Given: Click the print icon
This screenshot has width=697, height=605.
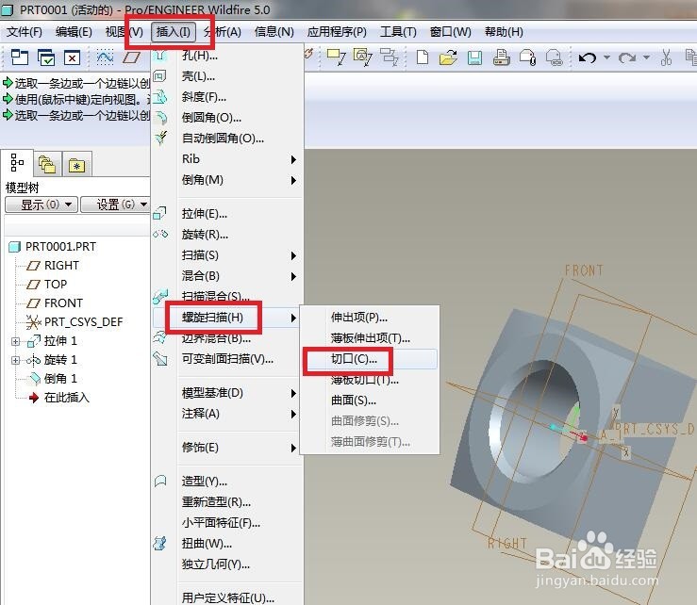Looking at the screenshot, I should coord(502,57).
